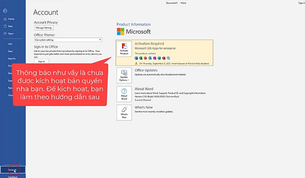Click the Skype app icon in product list
305x178 pixels.
coord(168,58)
